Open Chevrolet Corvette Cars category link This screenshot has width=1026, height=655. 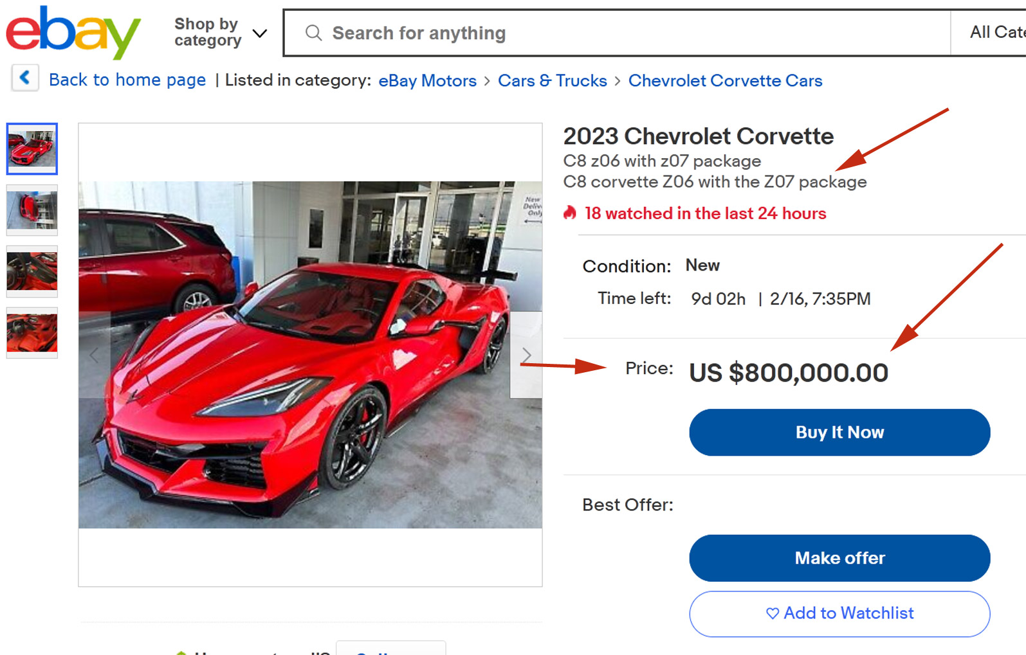click(725, 80)
